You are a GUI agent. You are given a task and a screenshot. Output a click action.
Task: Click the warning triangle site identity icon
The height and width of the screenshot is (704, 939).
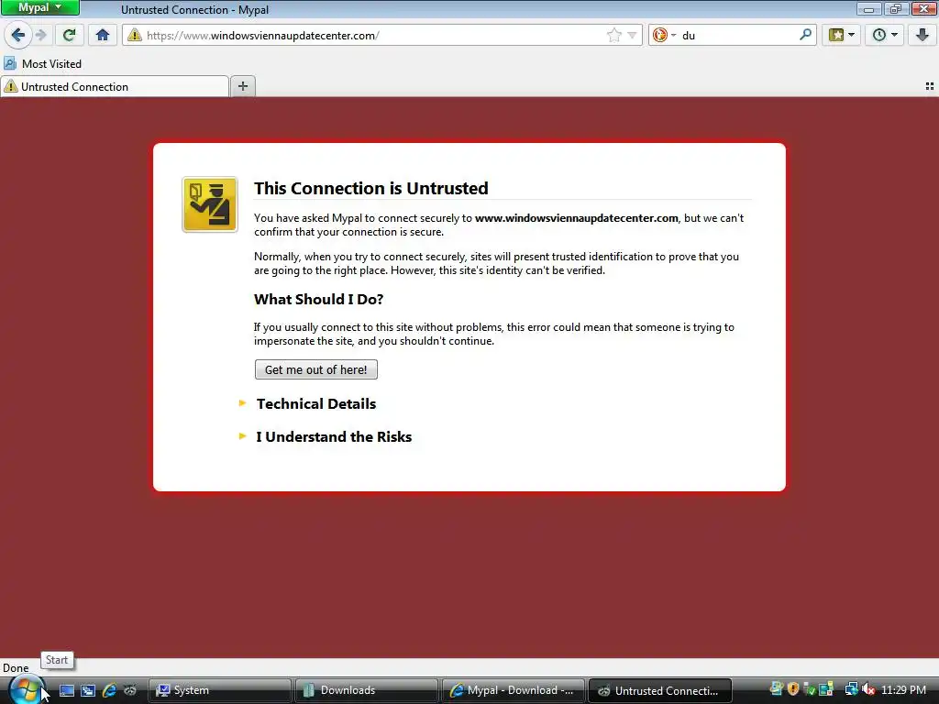(135, 35)
